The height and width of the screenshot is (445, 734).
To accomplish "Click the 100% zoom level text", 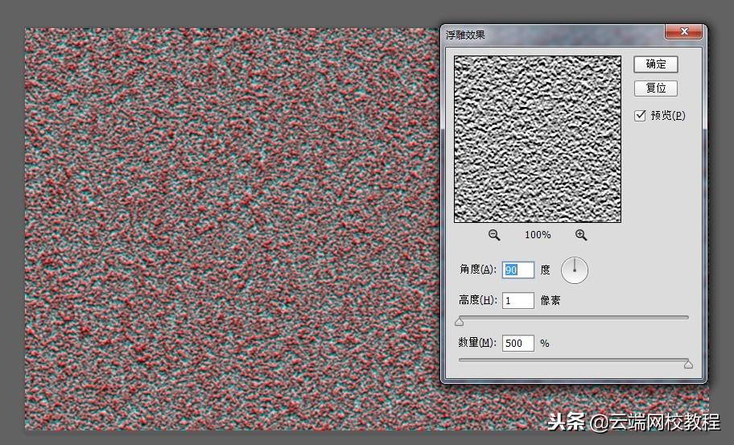I will (538, 235).
